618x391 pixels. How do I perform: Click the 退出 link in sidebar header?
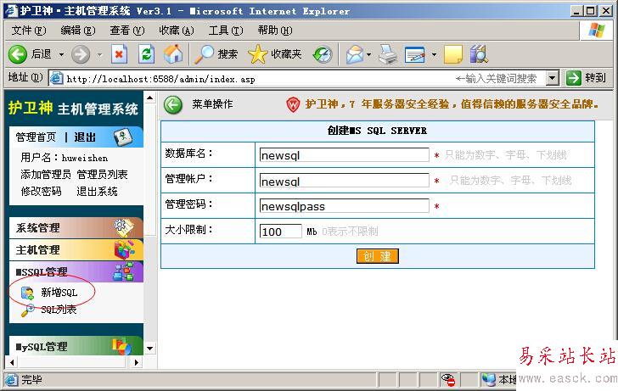(85, 137)
